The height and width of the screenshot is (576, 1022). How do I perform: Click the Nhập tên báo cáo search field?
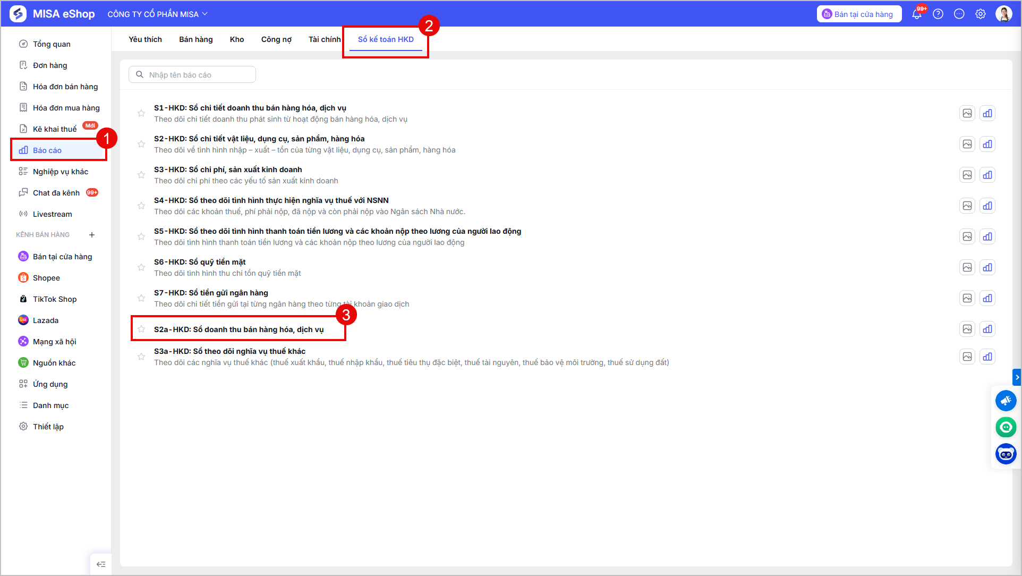pos(192,75)
